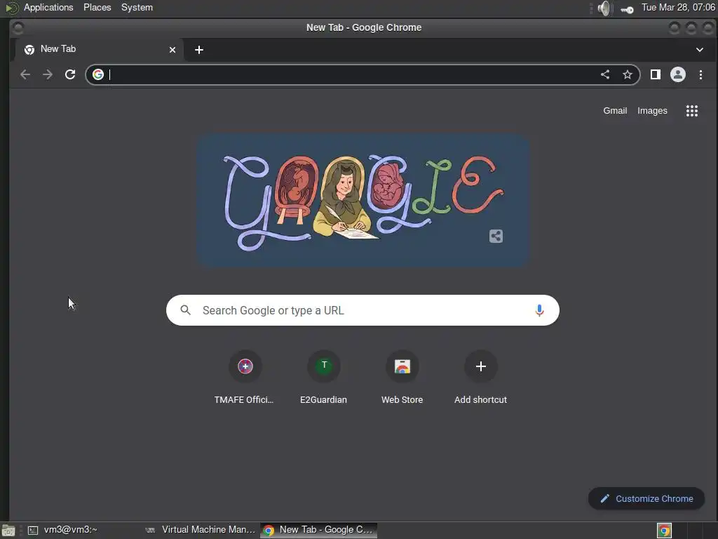
Task: Select the New Tab - Google Chrome taskbar item
Action: pyautogui.click(x=319, y=530)
